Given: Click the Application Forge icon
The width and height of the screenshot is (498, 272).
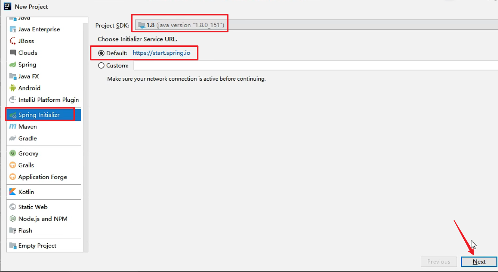Looking at the screenshot, I should pos(13,177).
